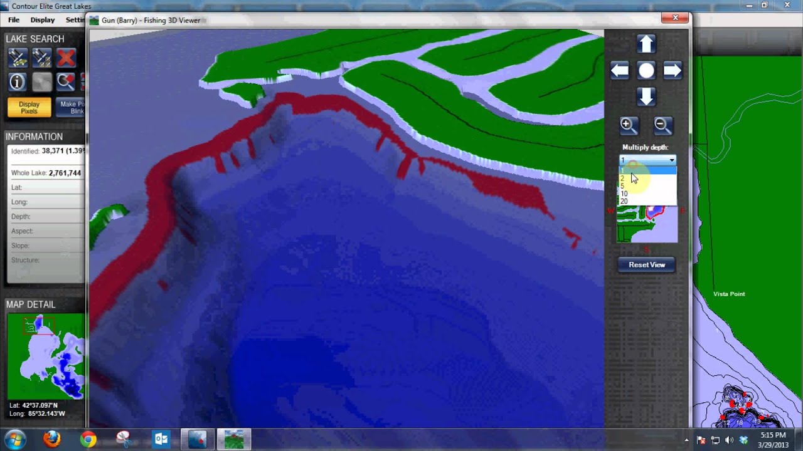The height and width of the screenshot is (451, 803).
Task: Click the volume speaker tray icon
Action: click(729, 440)
